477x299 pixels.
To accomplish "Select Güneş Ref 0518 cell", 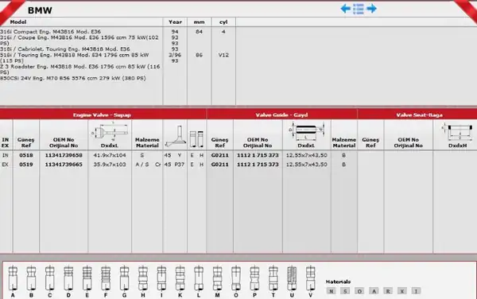I will point(26,155).
